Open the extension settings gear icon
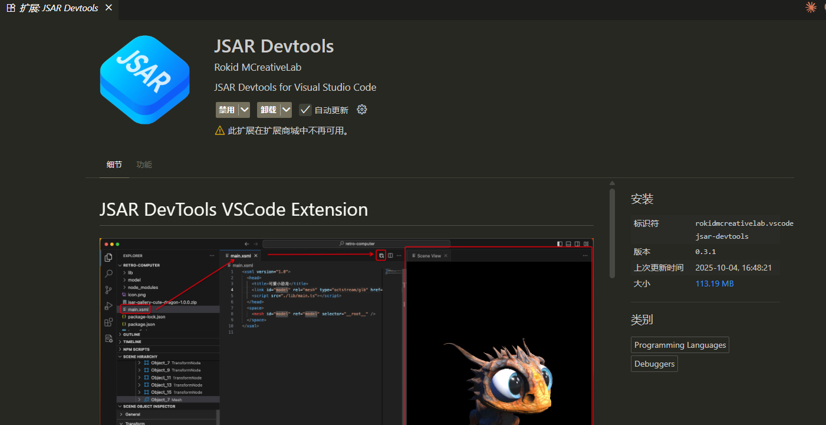826x425 pixels. [362, 110]
